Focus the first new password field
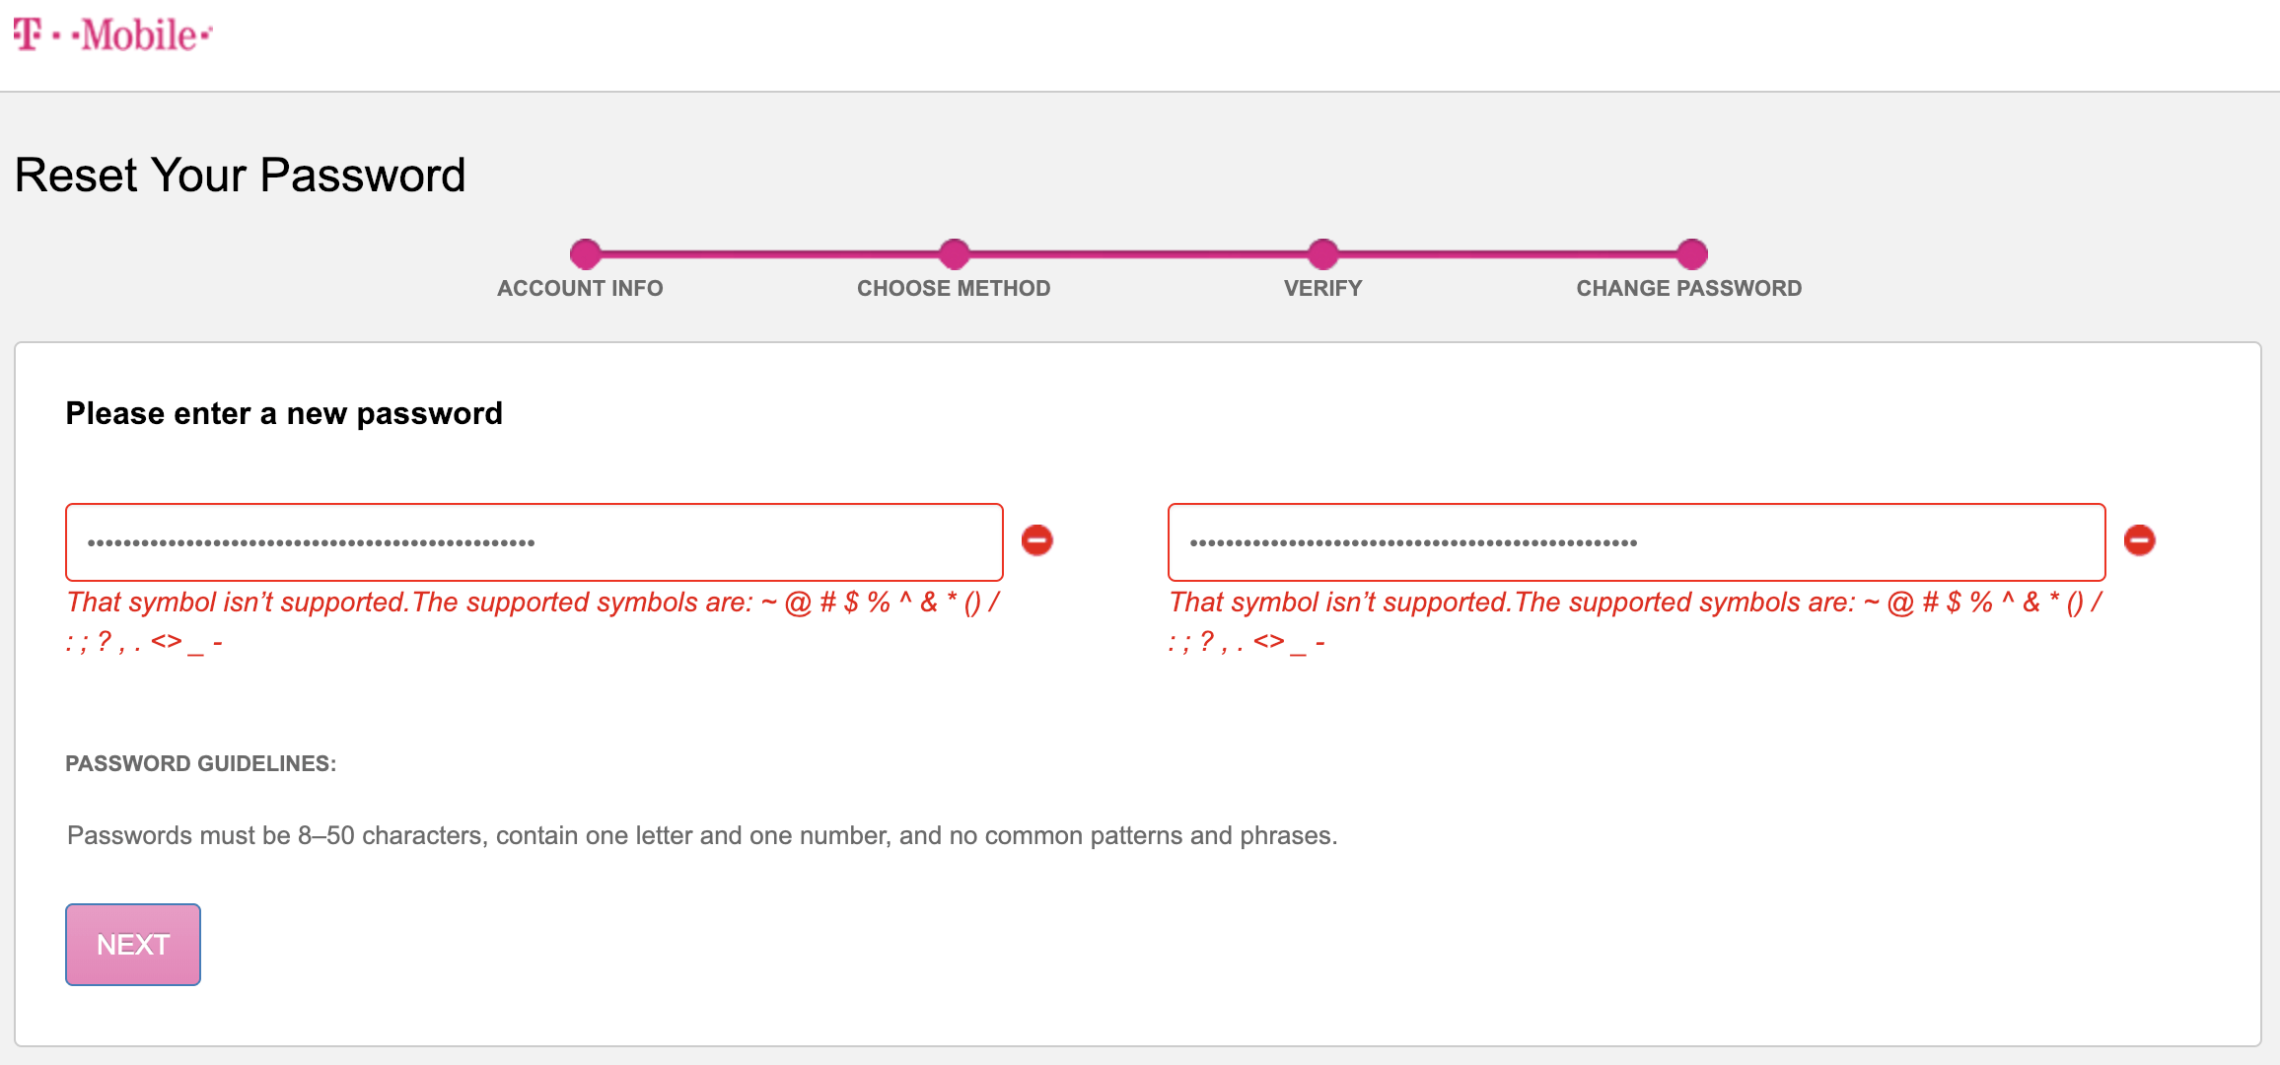The image size is (2280, 1065). point(534,542)
